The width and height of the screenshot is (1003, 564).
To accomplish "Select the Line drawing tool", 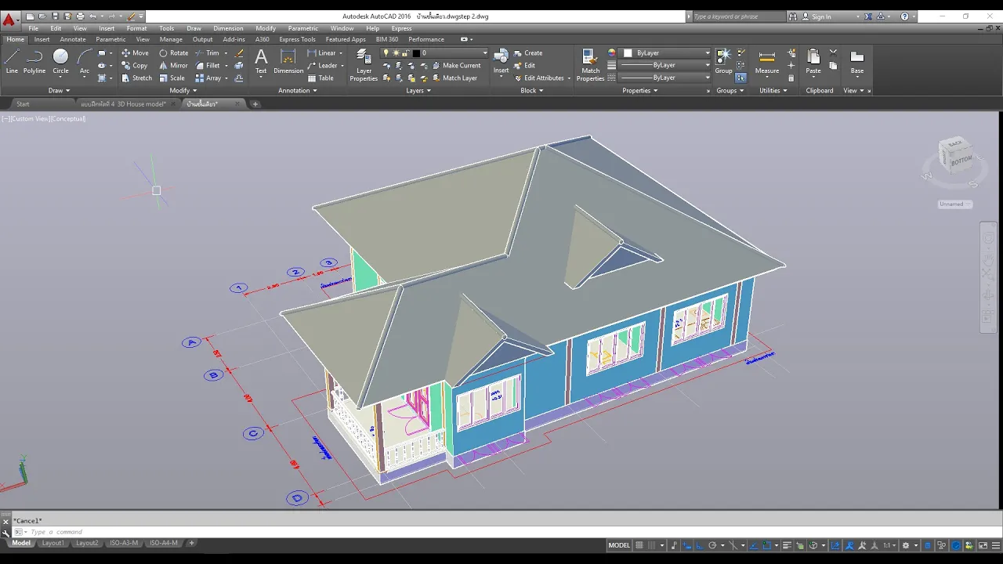I will pyautogui.click(x=12, y=61).
